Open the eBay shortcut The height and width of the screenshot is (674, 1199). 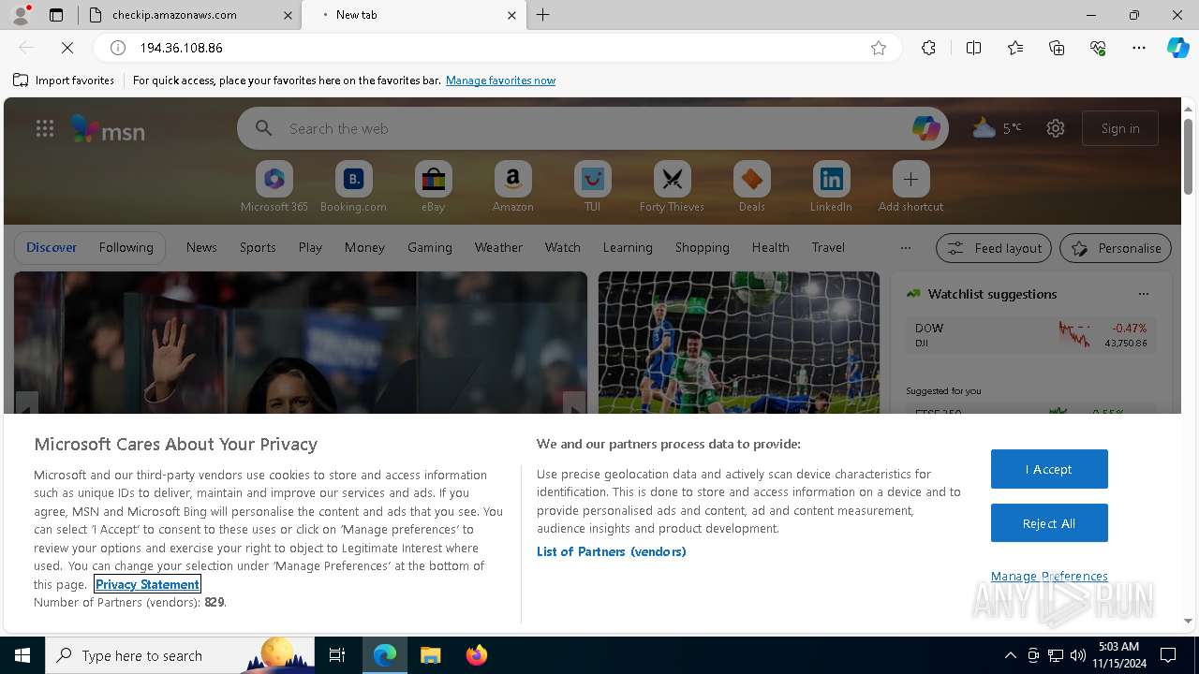click(433, 186)
